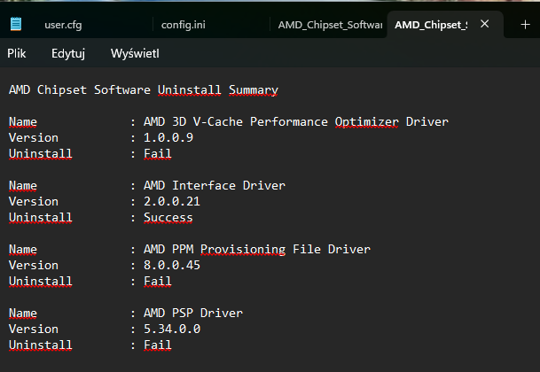Place cursor on 'AMD PPM Provisioning File Driver'
Viewport: 540px width, 372px height.
[256, 249]
